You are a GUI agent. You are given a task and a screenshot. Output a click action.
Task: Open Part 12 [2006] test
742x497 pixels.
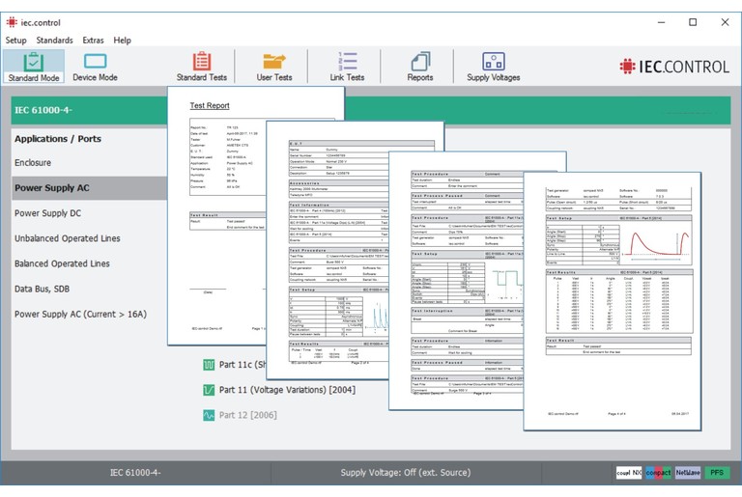[x=247, y=415]
